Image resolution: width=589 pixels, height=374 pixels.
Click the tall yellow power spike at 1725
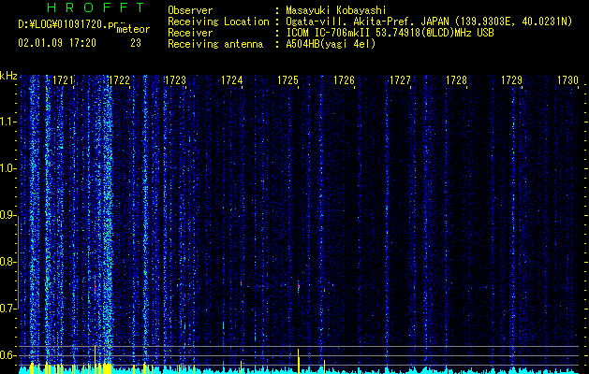pos(299,361)
